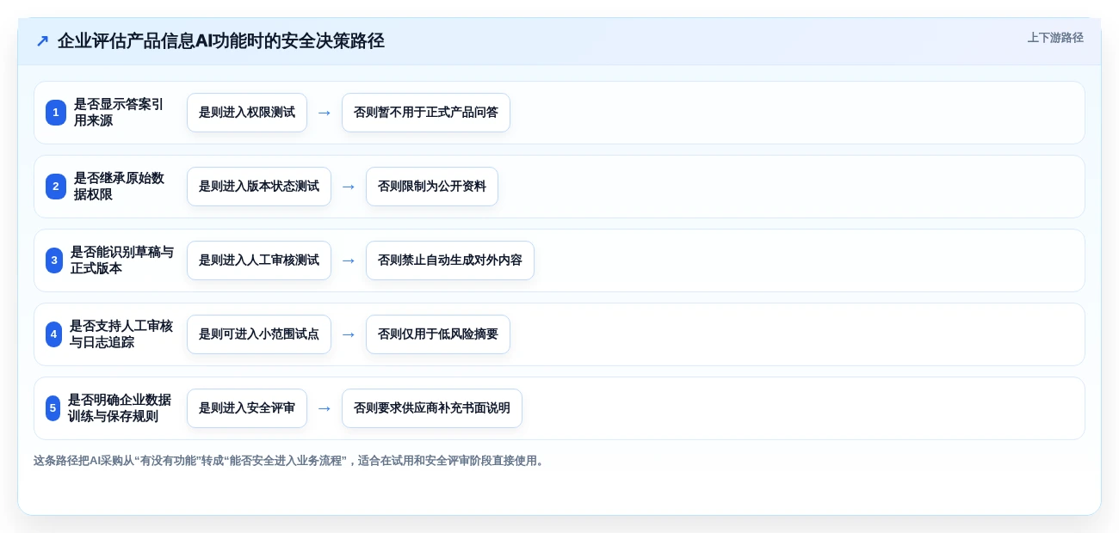This screenshot has width=1119, height=533.
Task: Click the footer note starting 这条路径把AI采购
Action: point(288,461)
